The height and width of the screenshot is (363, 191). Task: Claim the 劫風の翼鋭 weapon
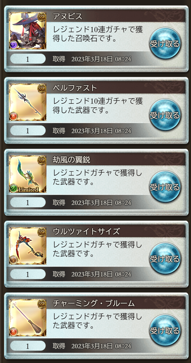click(165, 187)
